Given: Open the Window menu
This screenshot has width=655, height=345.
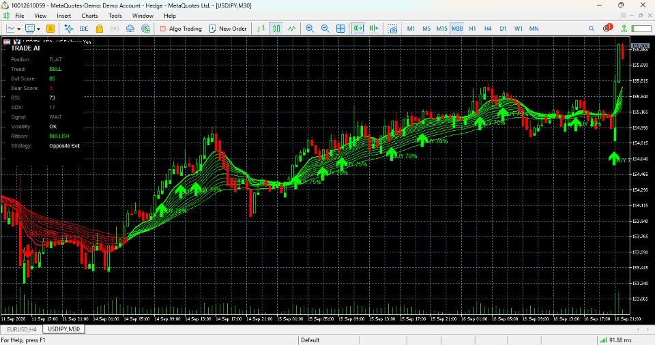Looking at the screenshot, I should tap(143, 16).
